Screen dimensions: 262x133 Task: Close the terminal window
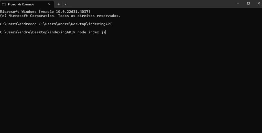pos(259,3)
